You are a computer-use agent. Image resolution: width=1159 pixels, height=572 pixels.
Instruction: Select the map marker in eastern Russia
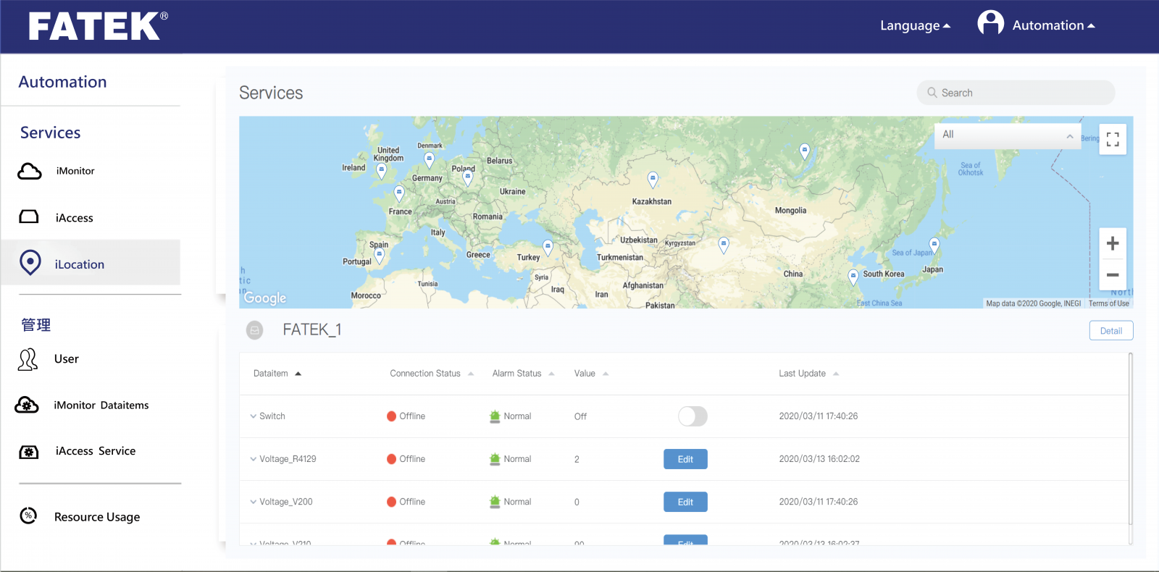[804, 151]
